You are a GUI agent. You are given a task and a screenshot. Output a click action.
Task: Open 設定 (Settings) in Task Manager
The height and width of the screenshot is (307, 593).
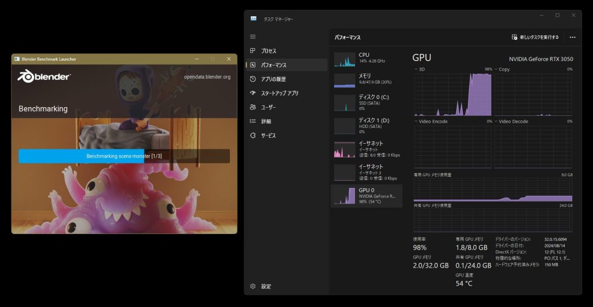(265, 286)
